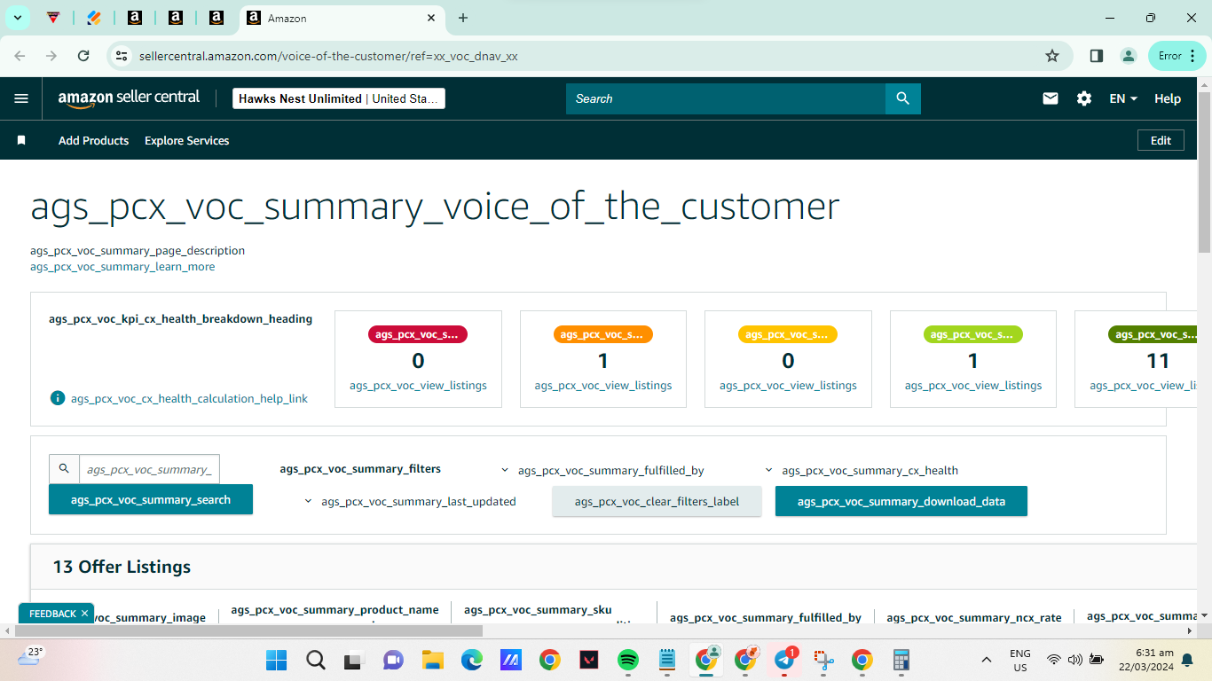The height and width of the screenshot is (681, 1212).
Task: Open the cx_health_calculation_help_link
Action: 189,399
